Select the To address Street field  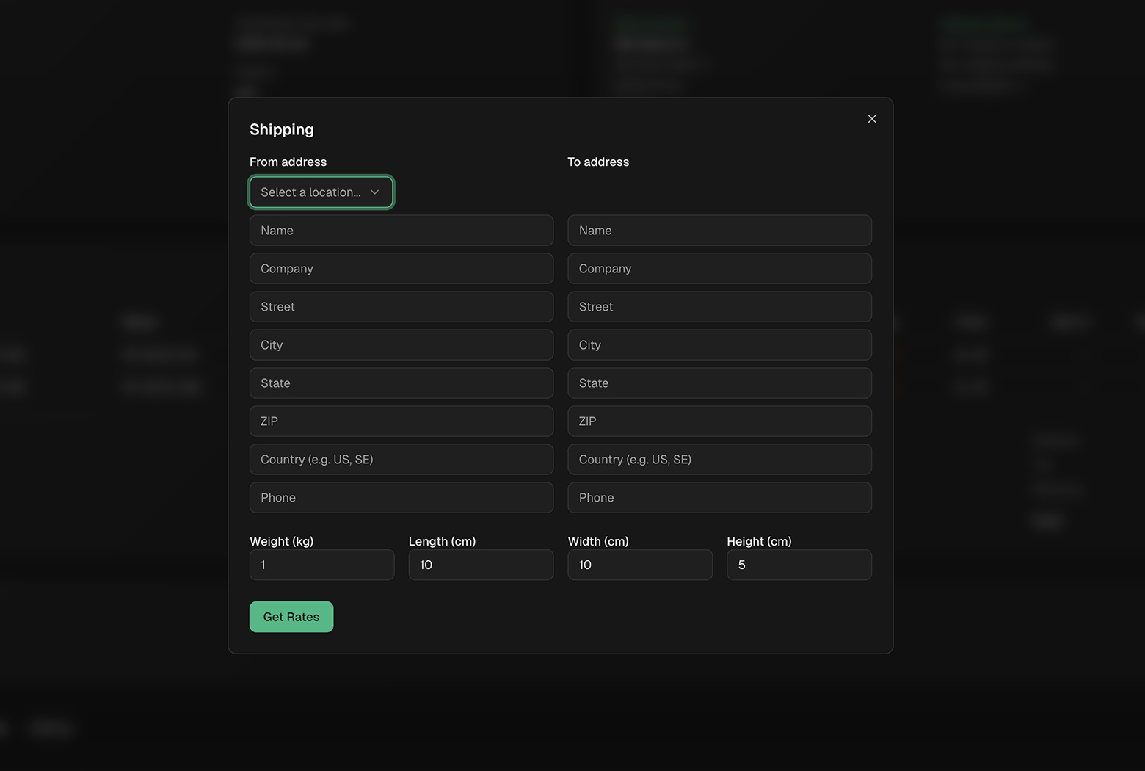tap(719, 307)
